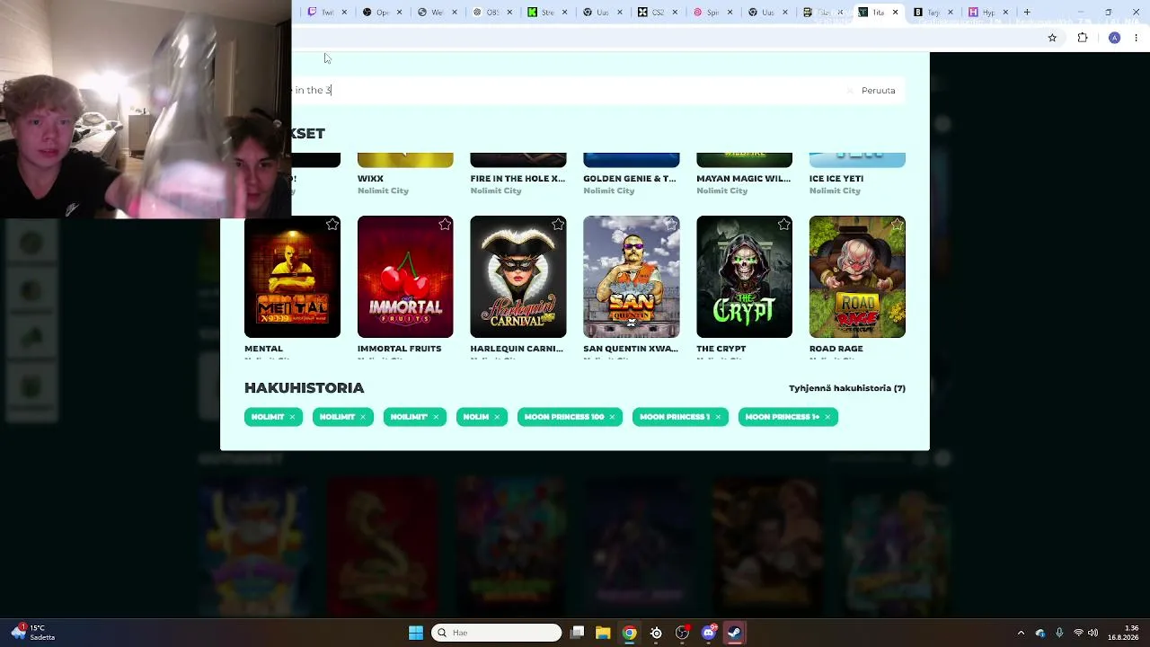Select the NOLIM search history chip
Viewport: 1150px width, 647px height.
[475, 417]
